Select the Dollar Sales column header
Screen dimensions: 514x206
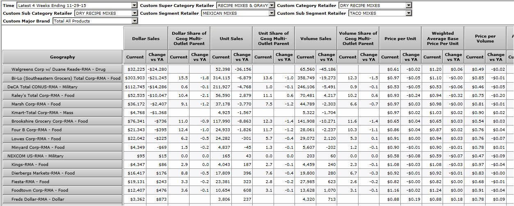point(146,38)
